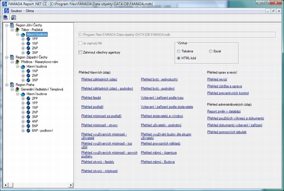Viewport: 284px width, 191px height.
Task: Open Přehled bytů - podrobný report
Action: pyautogui.click(x=158, y=88)
